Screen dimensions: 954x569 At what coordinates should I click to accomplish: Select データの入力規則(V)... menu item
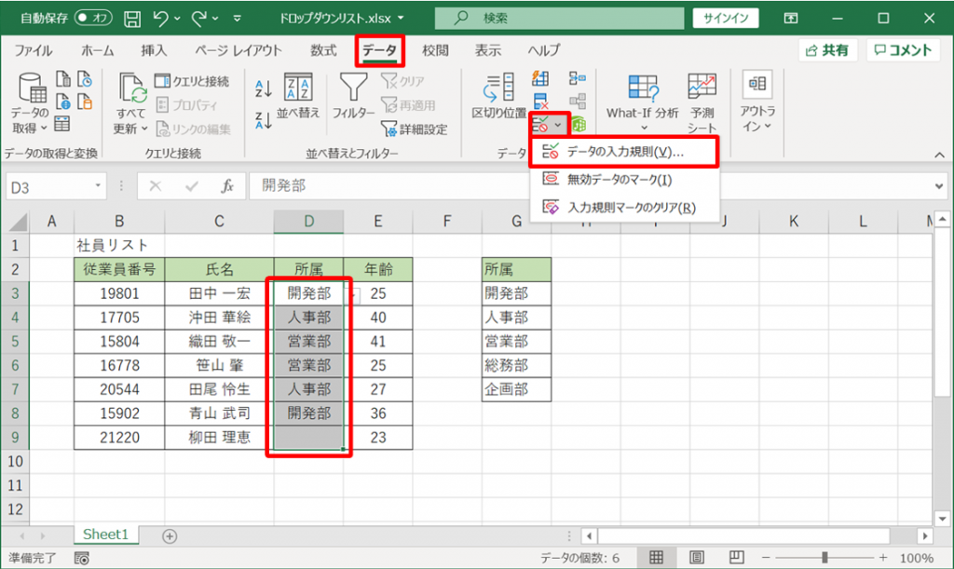(x=624, y=152)
